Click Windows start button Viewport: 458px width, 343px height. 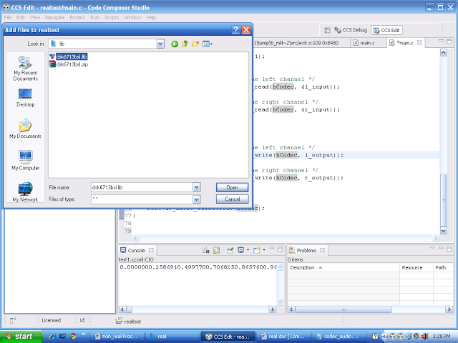pos(21,337)
